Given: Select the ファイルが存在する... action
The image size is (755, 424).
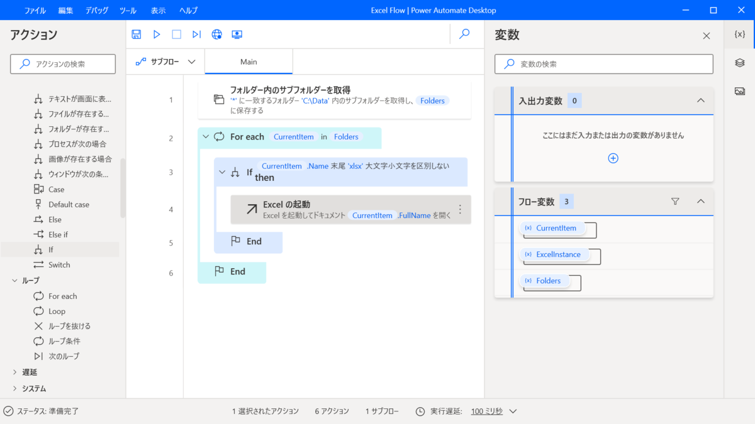Looking at the screenshot, I should pyautogui.click(x=72, y=114).
